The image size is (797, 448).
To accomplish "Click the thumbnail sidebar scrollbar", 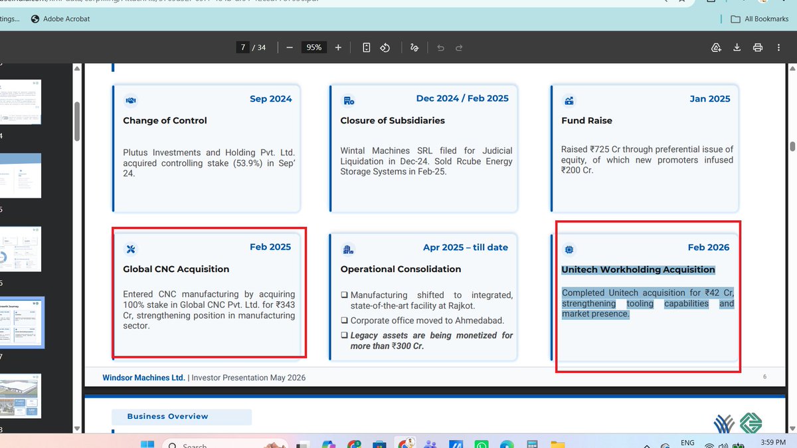I will (77, 120).
